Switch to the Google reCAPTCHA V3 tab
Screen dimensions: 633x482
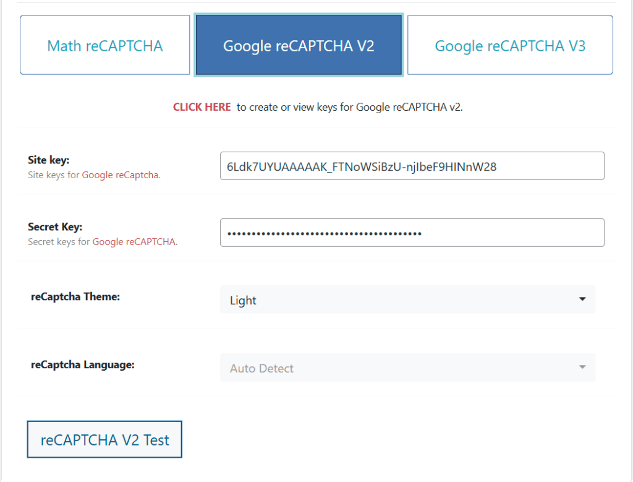(x=509, y=45)
